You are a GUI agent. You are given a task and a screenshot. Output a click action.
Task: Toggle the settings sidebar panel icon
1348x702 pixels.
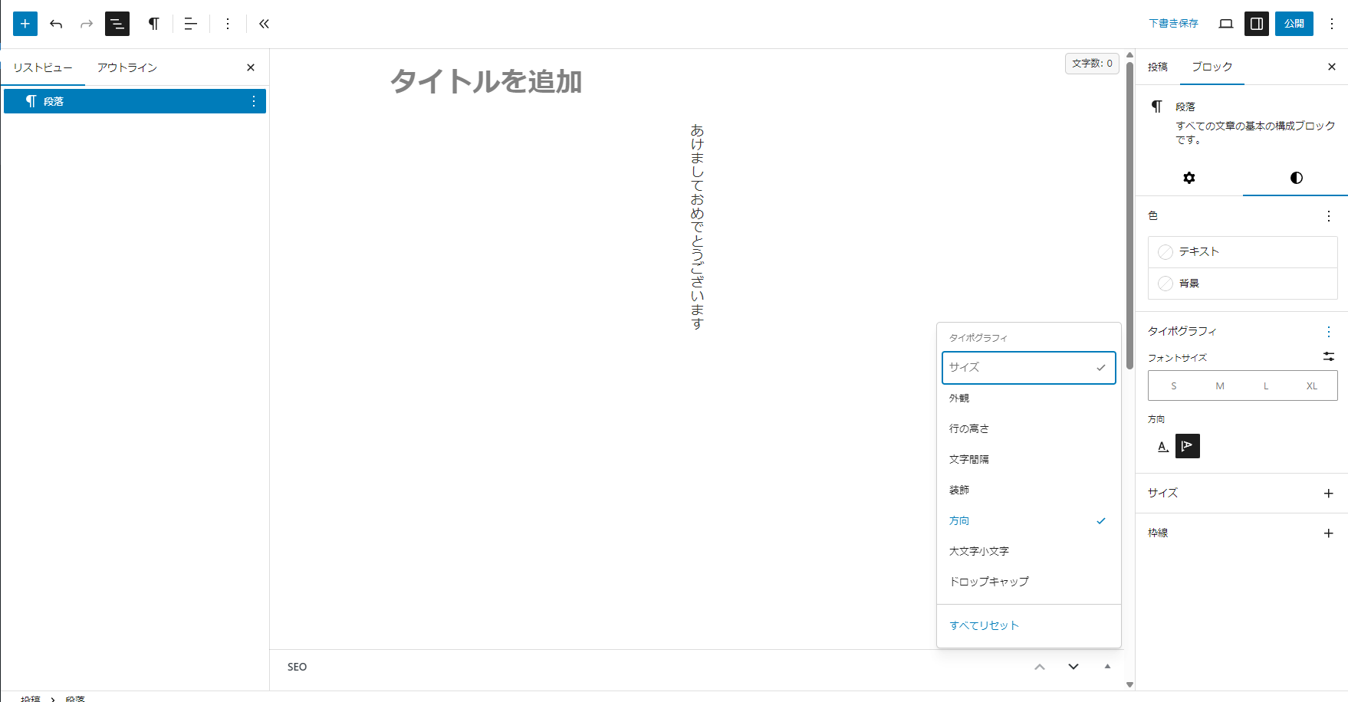(1256, 24)
